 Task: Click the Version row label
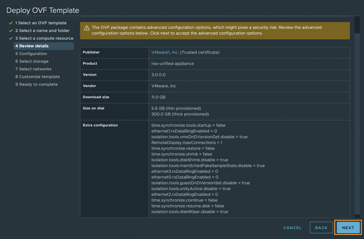pyautogui.click(x=90, y=75)
